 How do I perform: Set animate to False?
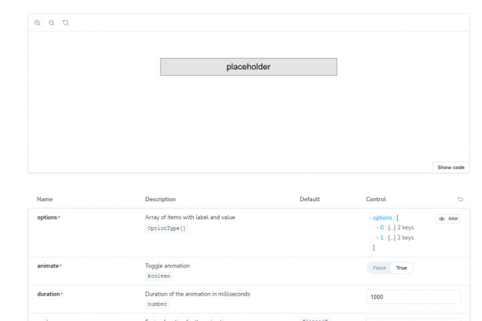coord(378,267)
